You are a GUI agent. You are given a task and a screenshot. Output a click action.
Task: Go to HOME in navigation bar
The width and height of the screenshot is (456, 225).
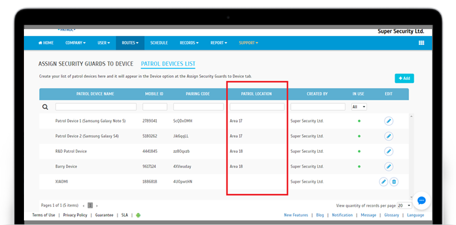tap(46, 43)
